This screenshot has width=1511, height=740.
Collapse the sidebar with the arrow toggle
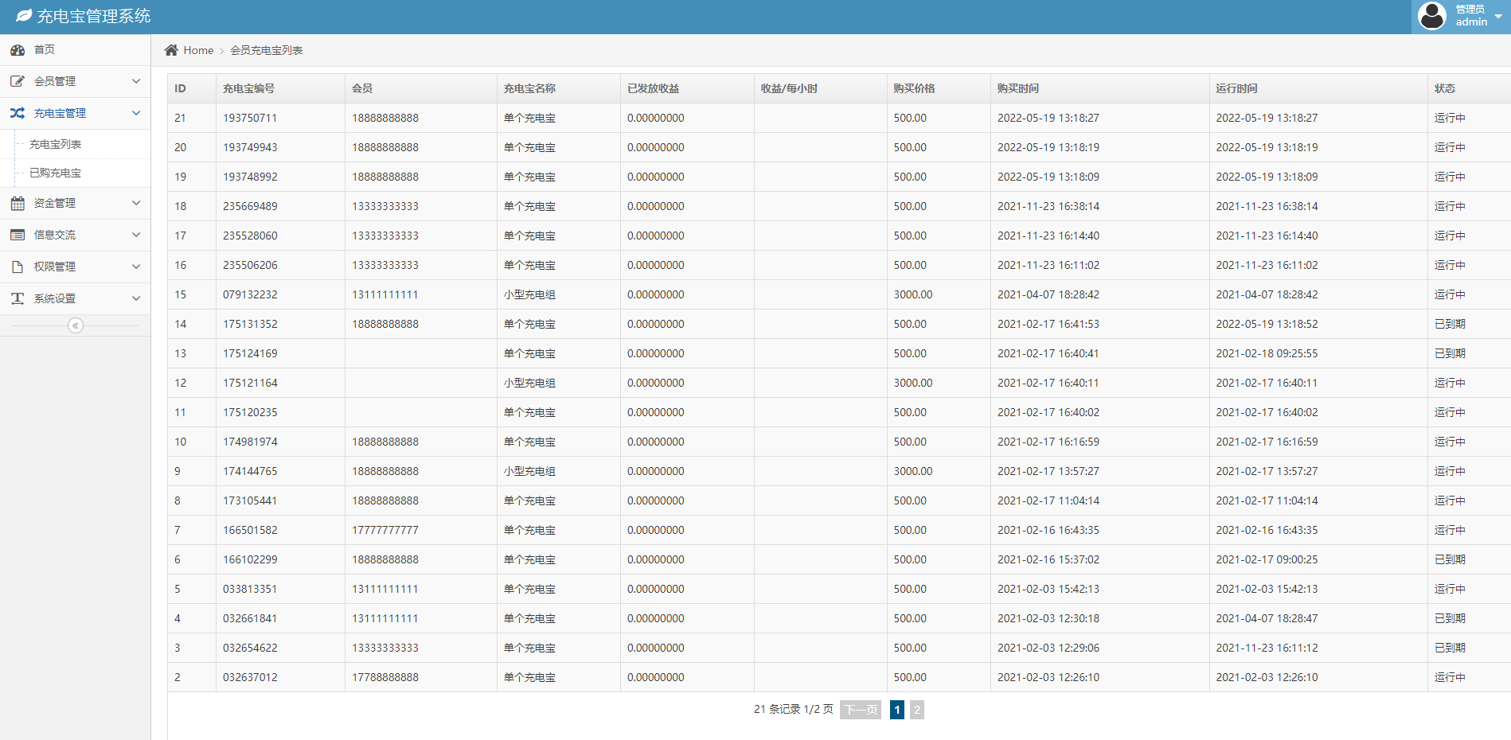click(x=76, y=325)
